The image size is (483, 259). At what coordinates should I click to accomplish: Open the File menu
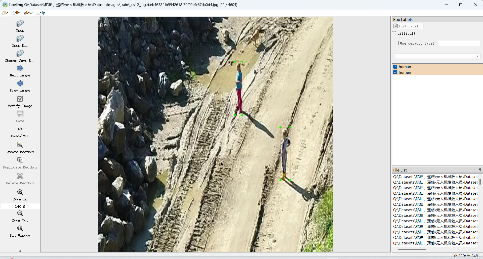click(x=5, y=13)
